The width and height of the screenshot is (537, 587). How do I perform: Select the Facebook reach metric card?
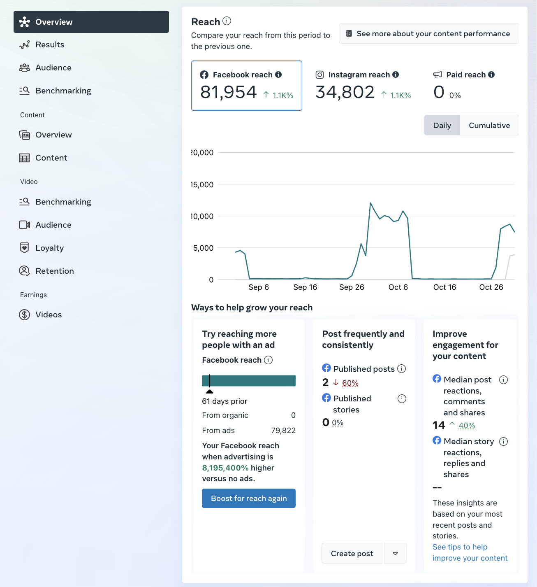point(247,86)
